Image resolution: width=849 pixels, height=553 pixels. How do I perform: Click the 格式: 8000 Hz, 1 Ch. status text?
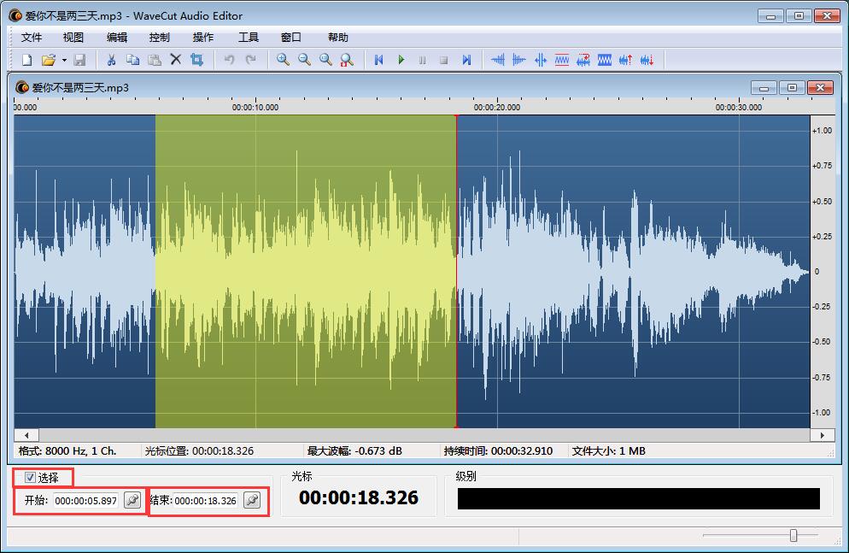[67, 450]
